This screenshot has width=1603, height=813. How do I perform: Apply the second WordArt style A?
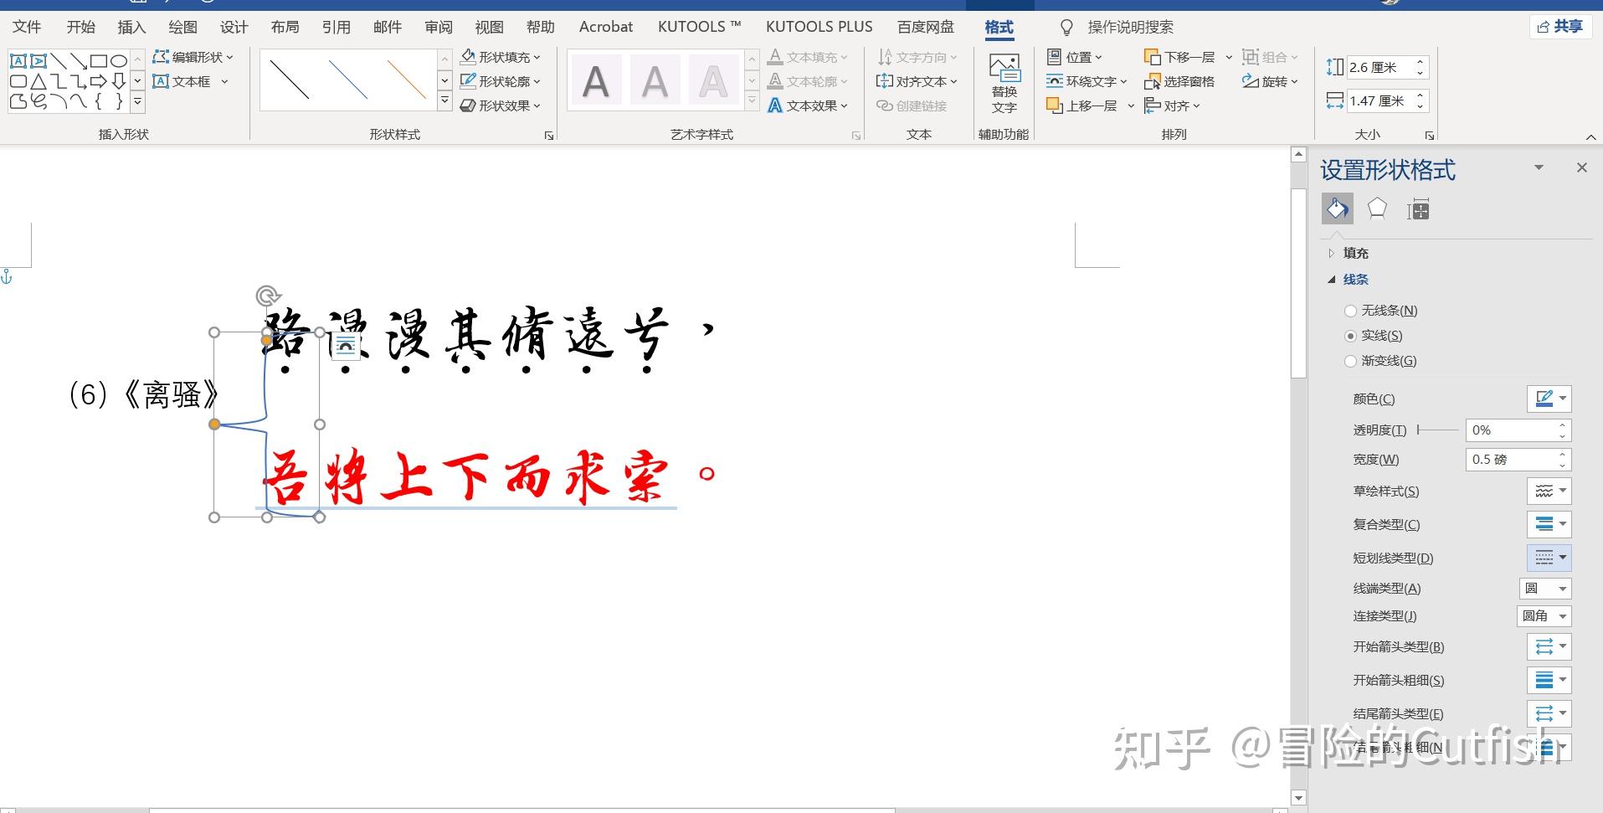click(655, 81)
